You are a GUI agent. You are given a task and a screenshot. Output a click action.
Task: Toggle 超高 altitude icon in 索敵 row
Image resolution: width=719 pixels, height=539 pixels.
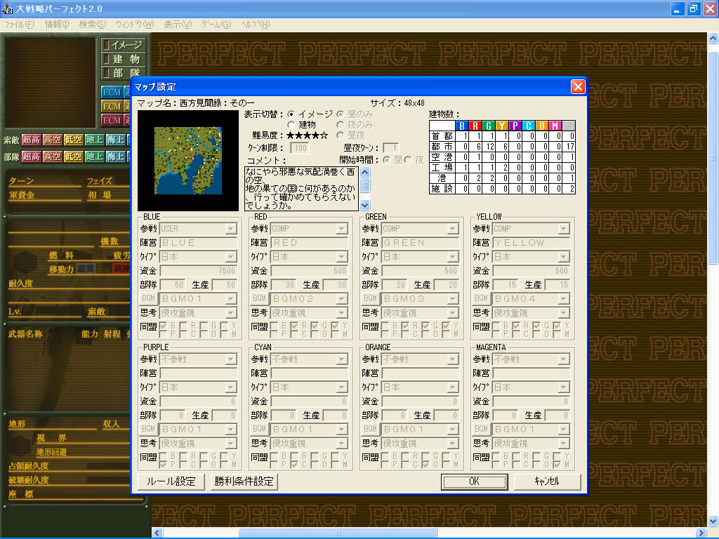point(31,140)
